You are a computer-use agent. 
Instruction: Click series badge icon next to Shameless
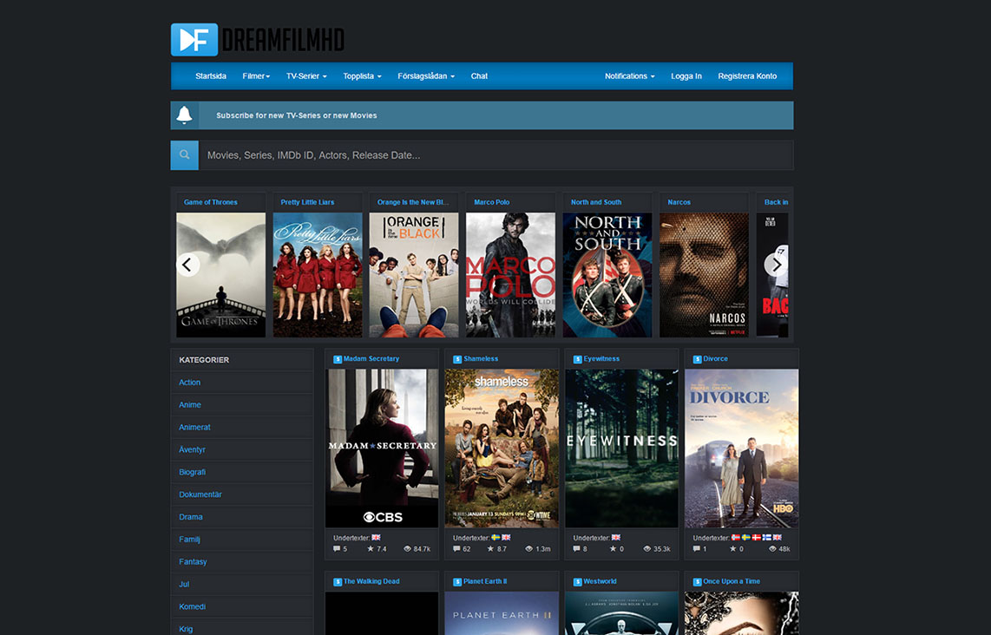[457, 359]
